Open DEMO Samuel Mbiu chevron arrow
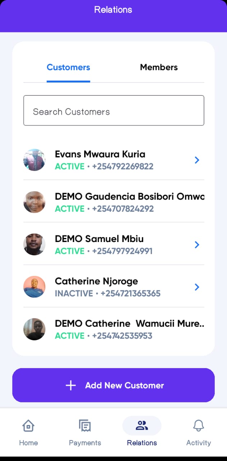227x461 pixels. [197, 245]
